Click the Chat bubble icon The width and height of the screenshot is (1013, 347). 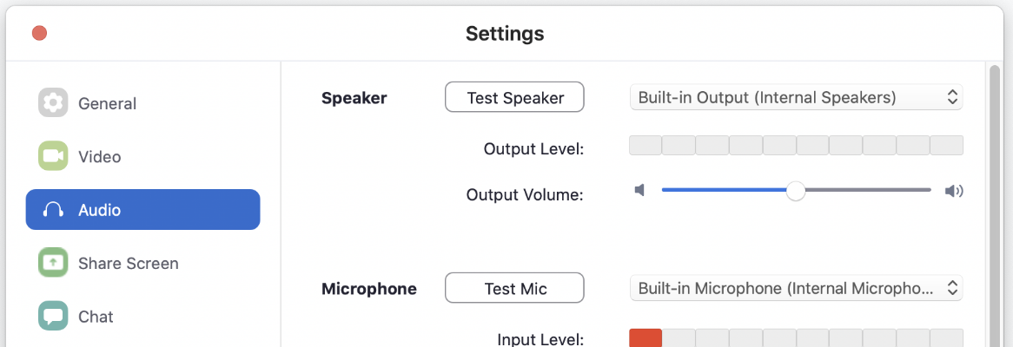53,316
